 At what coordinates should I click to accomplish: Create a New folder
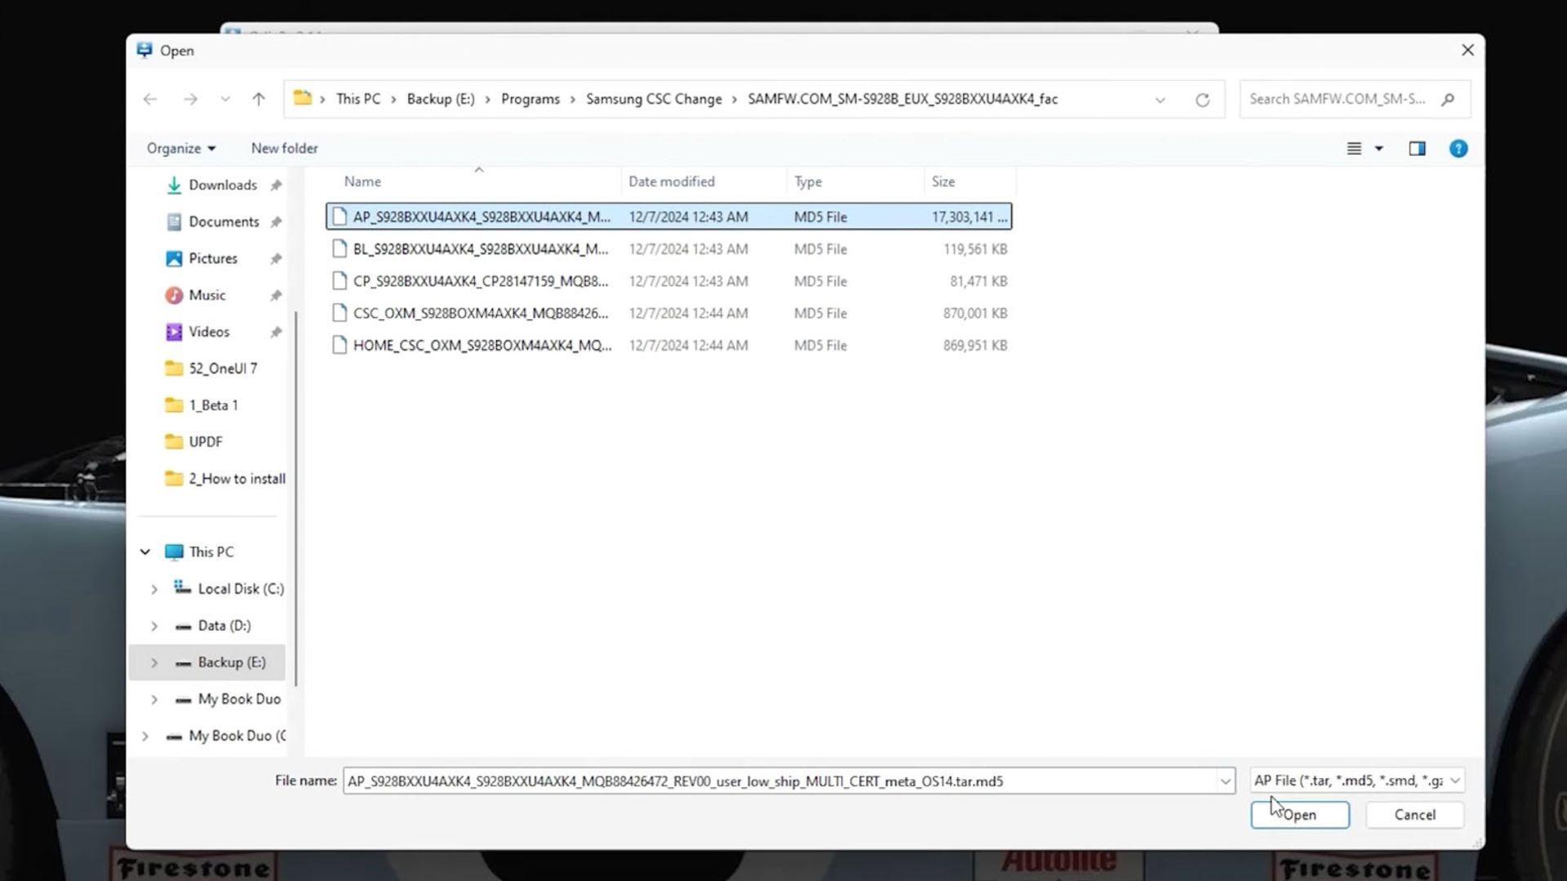click(285, 148)
